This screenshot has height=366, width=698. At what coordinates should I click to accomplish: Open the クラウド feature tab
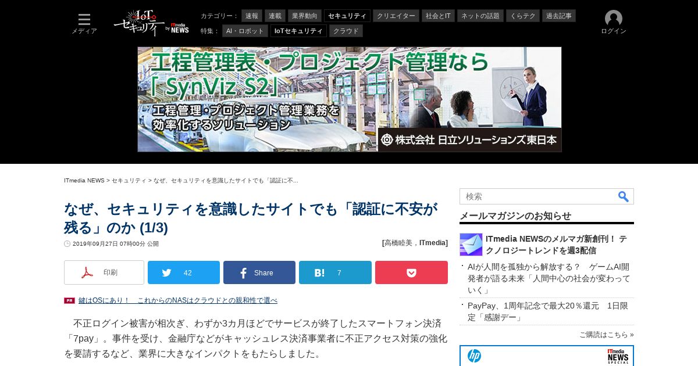pos(346,31)
